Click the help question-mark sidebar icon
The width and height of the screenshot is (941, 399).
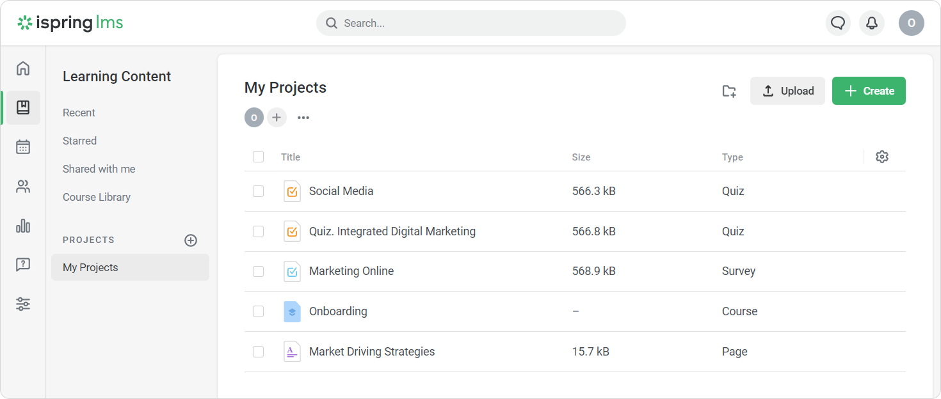click(23, 265)
